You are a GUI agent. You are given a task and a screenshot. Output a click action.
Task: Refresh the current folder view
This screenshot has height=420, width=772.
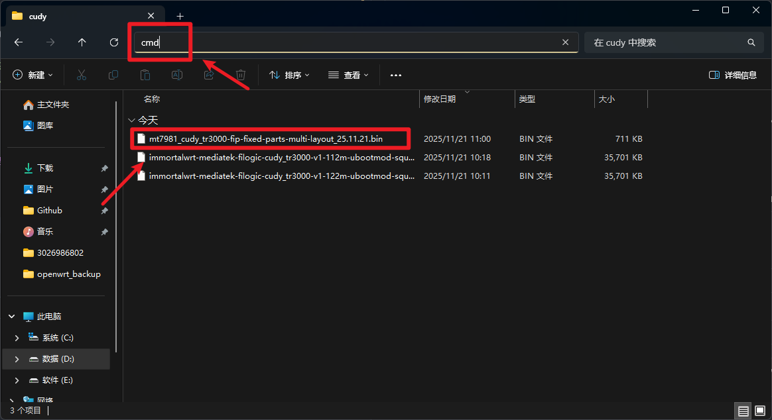click(114, 42)
